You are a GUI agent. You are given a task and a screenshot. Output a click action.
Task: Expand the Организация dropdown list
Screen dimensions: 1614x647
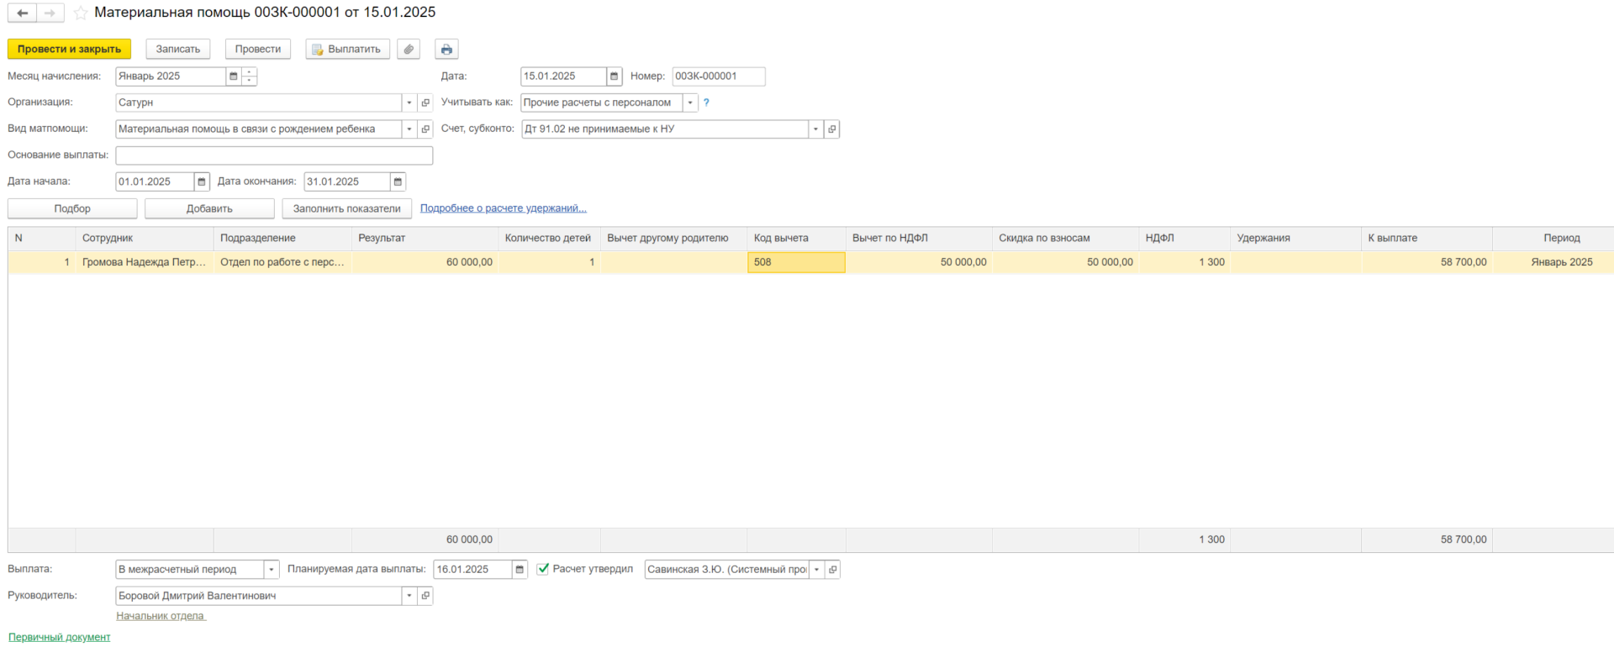[x=409, y=103]
